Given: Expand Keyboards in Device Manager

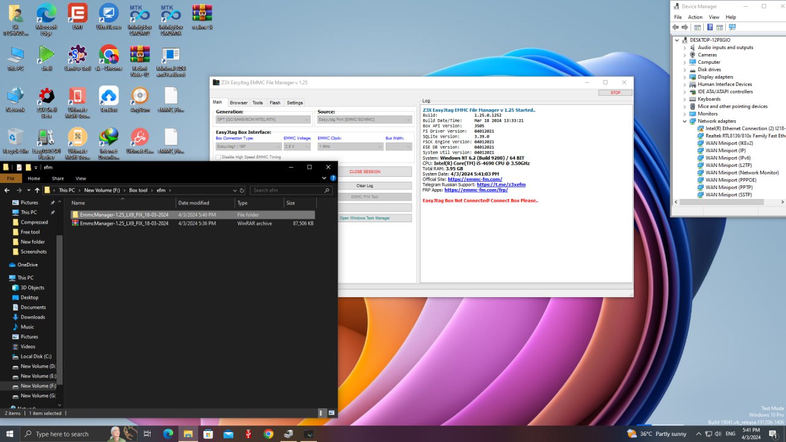Looking at the screenshot, I should click(x=685, y=99).
